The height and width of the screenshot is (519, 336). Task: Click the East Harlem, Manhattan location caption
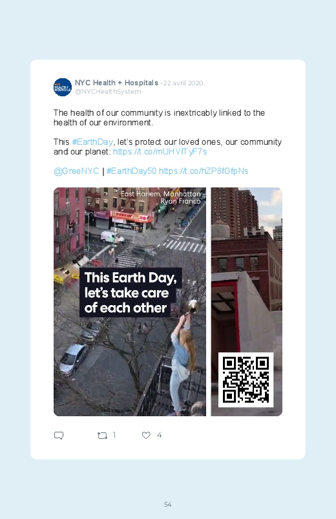pyautogui.click(x=160, y=194)
